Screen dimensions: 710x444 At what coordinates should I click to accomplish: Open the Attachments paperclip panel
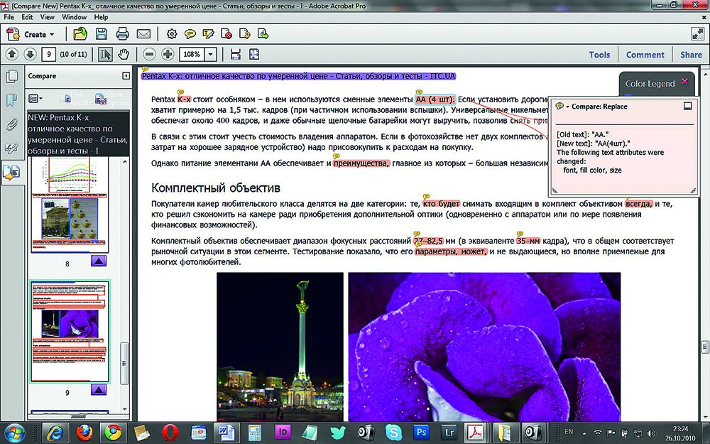pos(11,124)
